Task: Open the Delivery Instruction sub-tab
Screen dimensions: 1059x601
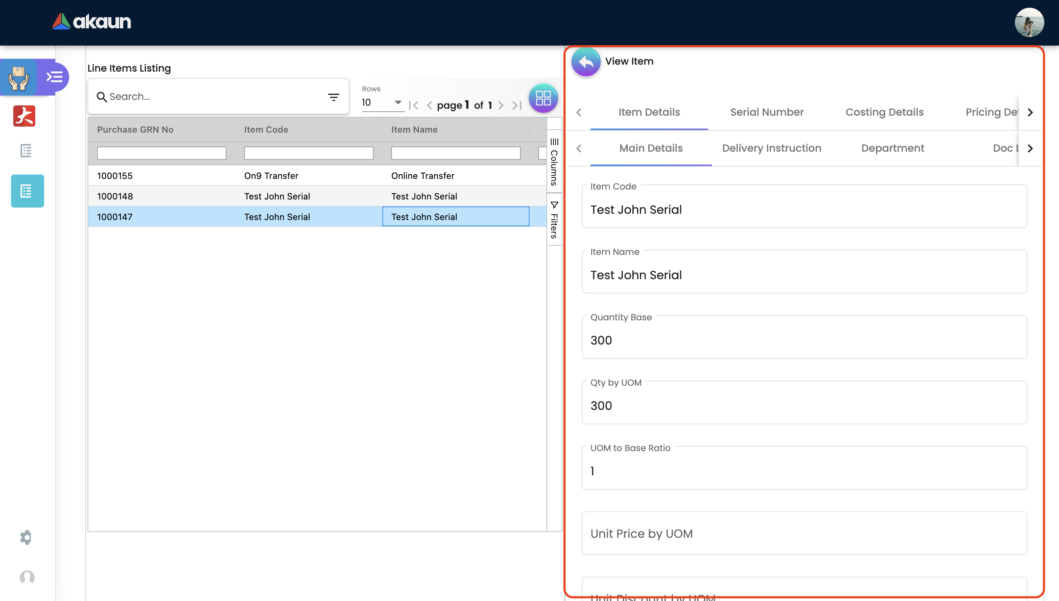Action: pos(771,148)
